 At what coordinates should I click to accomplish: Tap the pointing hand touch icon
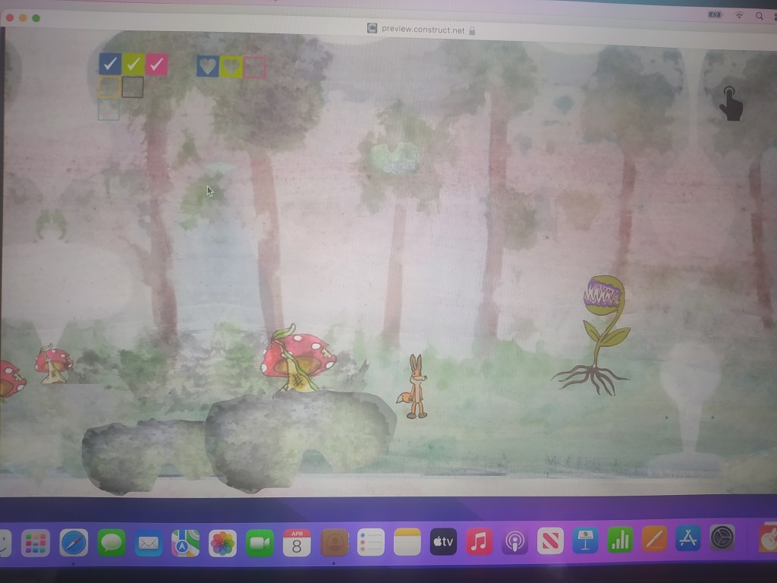(x=731, y=104)
